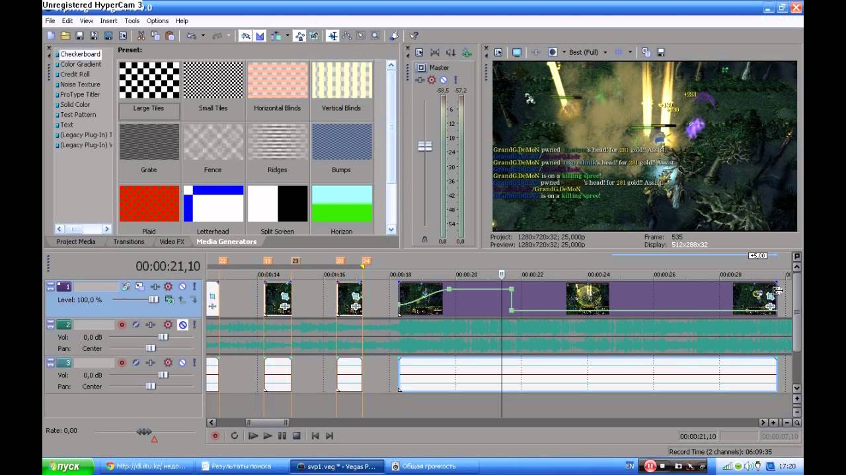Image resolution: width=846 pixels, height=475 pixels.
Task: Switch to Transitions tab
Action: tap(129, 242)
